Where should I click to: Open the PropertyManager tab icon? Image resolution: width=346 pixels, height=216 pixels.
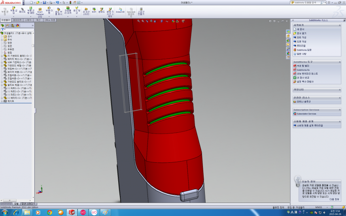8,26
